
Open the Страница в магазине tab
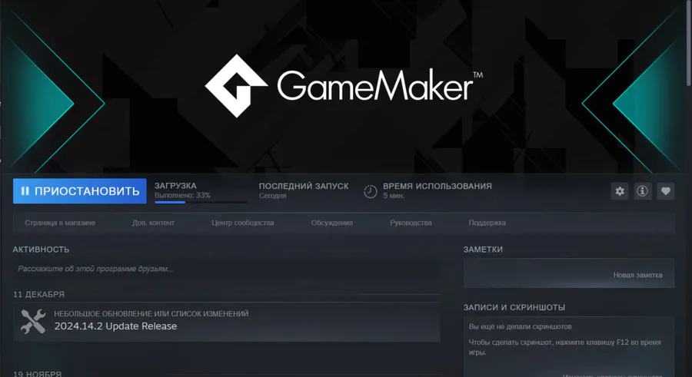coord(60,223)
